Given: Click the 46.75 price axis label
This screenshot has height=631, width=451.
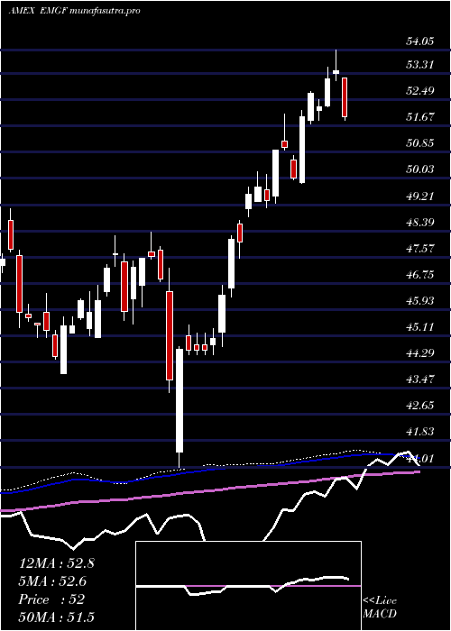Looking at the screenshot, I should tap(419, 274).
